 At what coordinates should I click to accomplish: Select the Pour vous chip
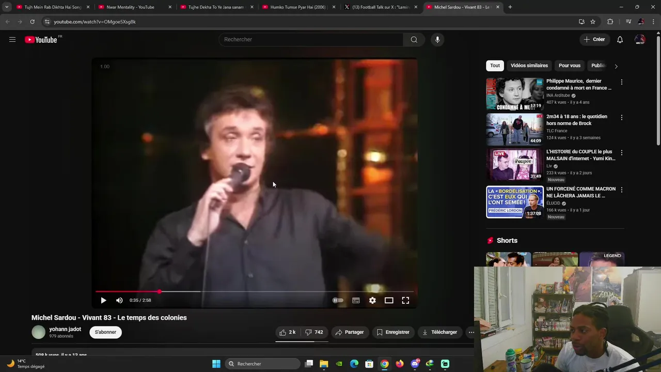pos(570,66)
